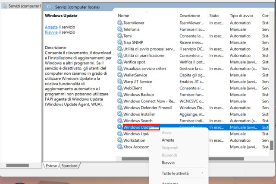Click the gear icon beside TeamViewer service
276x184 pixels.
[x=120, y=23]
